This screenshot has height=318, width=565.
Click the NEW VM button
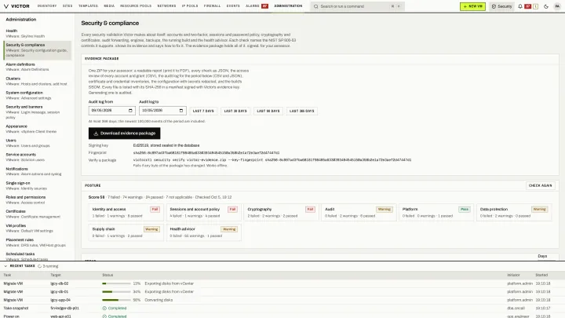[x=472, y=6]
